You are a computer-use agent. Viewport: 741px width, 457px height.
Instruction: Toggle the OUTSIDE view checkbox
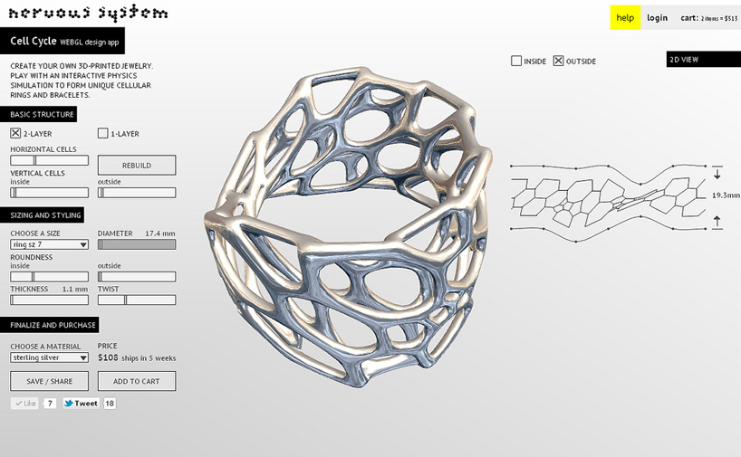pos(558,62)
